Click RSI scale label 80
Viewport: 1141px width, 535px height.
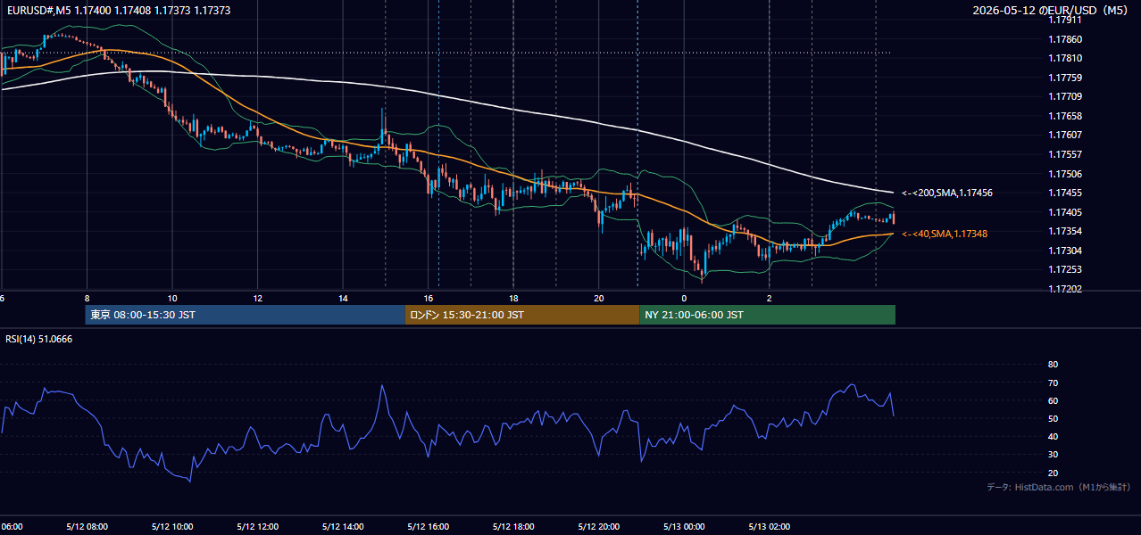tap(1053, 365)
